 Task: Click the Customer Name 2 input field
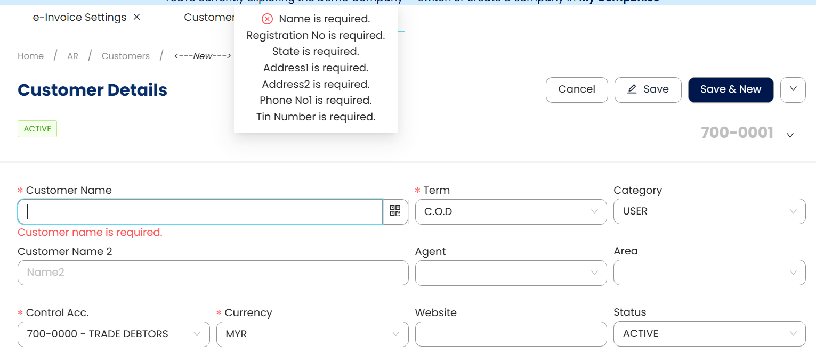213,273
